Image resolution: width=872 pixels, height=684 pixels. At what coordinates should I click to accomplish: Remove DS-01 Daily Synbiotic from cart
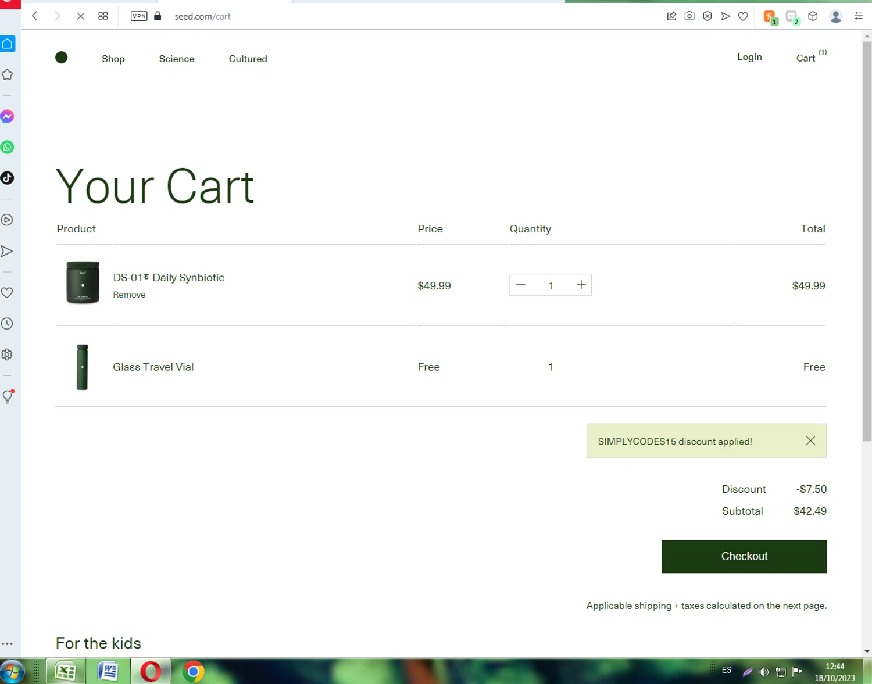click(129, 295)
